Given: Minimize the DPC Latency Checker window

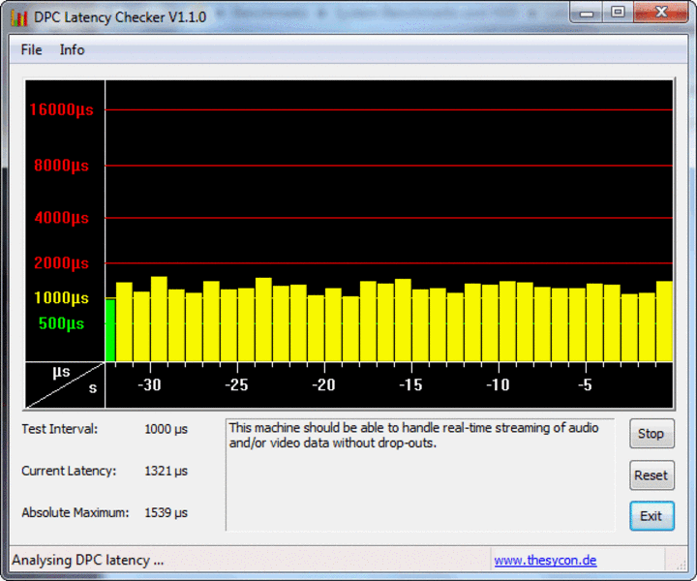Looking at the screenshot, I should click(x=587, y=13).
